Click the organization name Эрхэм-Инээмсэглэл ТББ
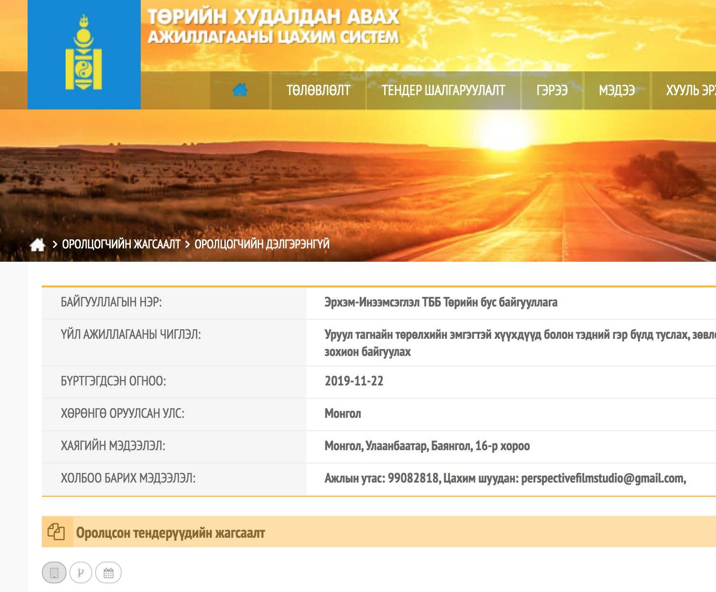 click(440, 302)
